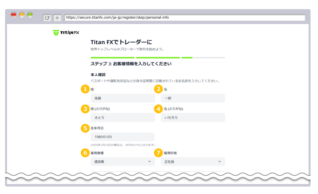This screenshot has height=194, width=318.
Task: Click the third partially filled progress segment
Action: [x=203, y=57]
